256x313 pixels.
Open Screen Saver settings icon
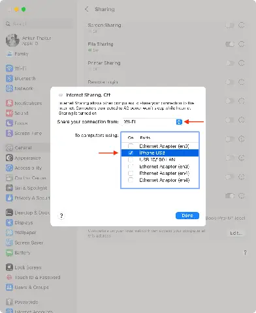coord(9,243)
